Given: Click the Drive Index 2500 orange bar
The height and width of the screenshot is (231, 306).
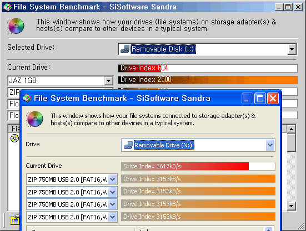Looking at the screenshot, I should [208, 80].
